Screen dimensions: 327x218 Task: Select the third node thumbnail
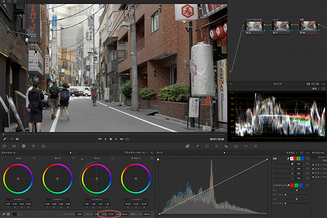coord(308,26)
